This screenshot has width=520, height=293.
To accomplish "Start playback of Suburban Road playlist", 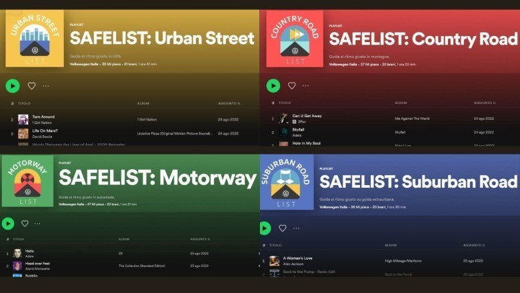I will click(x=265, y=228).
